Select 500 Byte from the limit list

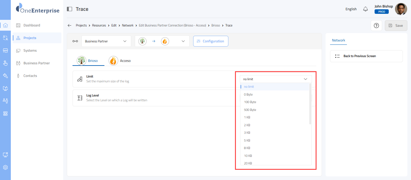point(250,110)
